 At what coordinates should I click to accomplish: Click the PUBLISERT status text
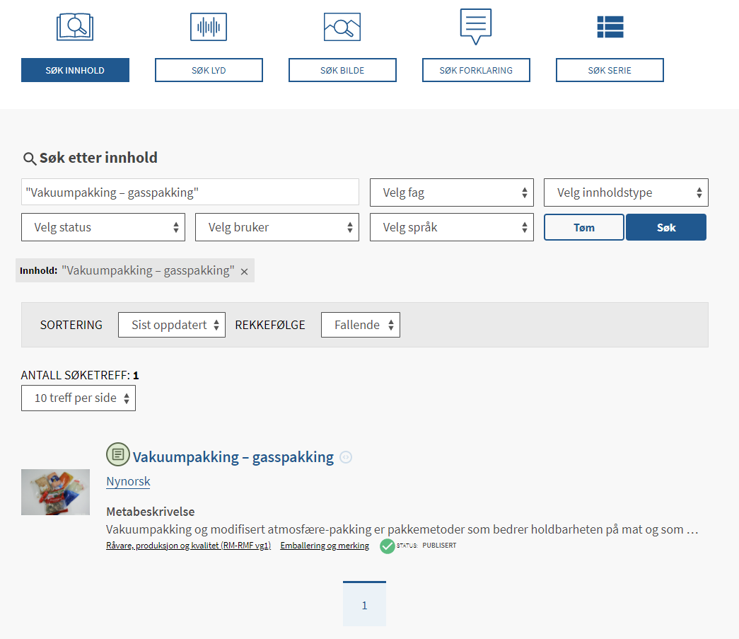point(439,545)
